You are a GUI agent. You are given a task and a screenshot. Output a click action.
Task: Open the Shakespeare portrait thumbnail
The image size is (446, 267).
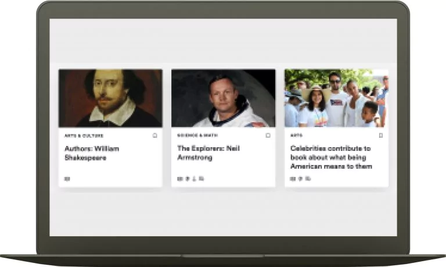[x=111, y=98]
